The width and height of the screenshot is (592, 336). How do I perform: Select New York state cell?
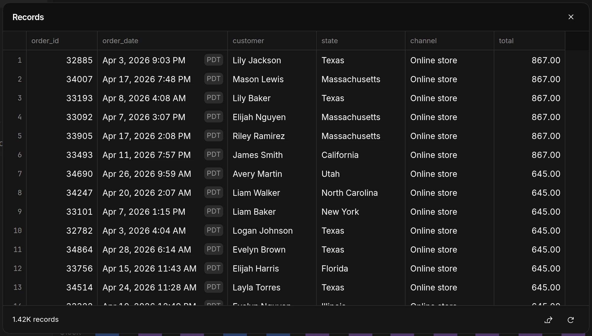[x=361, y=211]
